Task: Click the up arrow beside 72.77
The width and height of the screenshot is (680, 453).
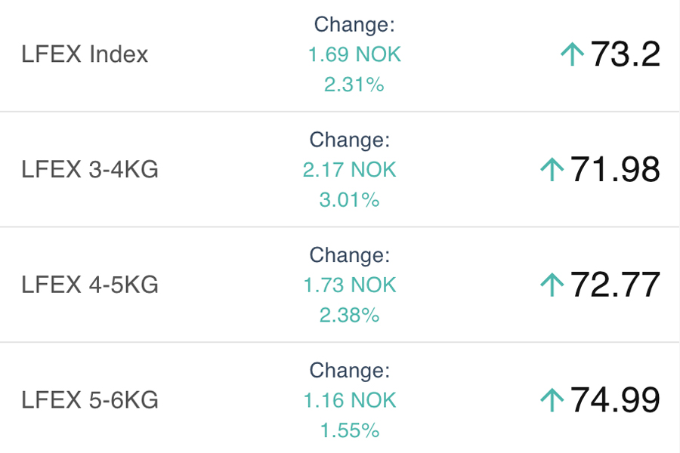Action: coord(552,285)
